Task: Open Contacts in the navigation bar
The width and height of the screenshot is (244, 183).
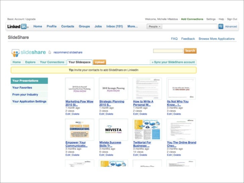Action: point(68,26)
